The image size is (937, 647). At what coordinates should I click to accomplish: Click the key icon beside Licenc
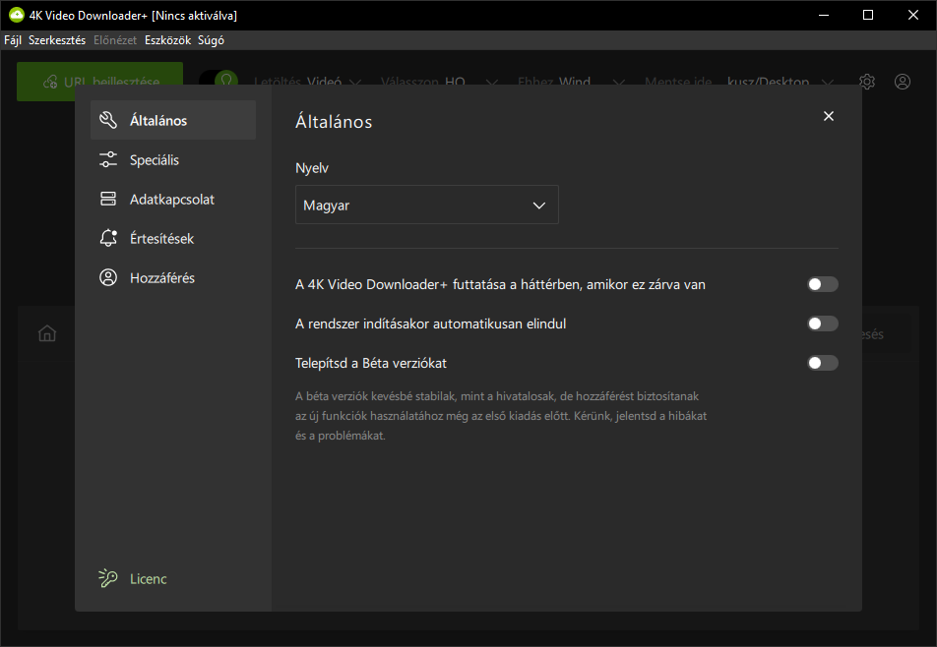(107, 578)
